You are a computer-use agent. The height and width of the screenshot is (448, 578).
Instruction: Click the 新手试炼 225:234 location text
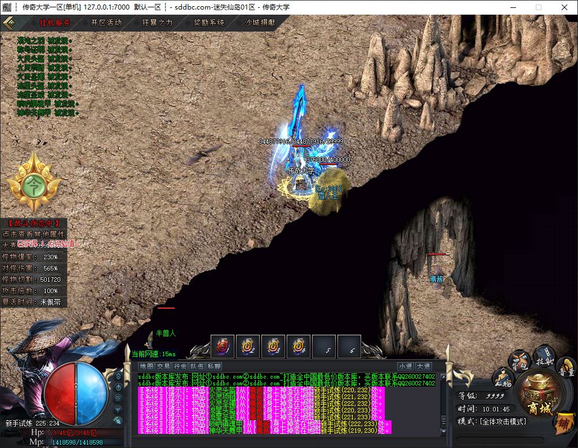33,423
